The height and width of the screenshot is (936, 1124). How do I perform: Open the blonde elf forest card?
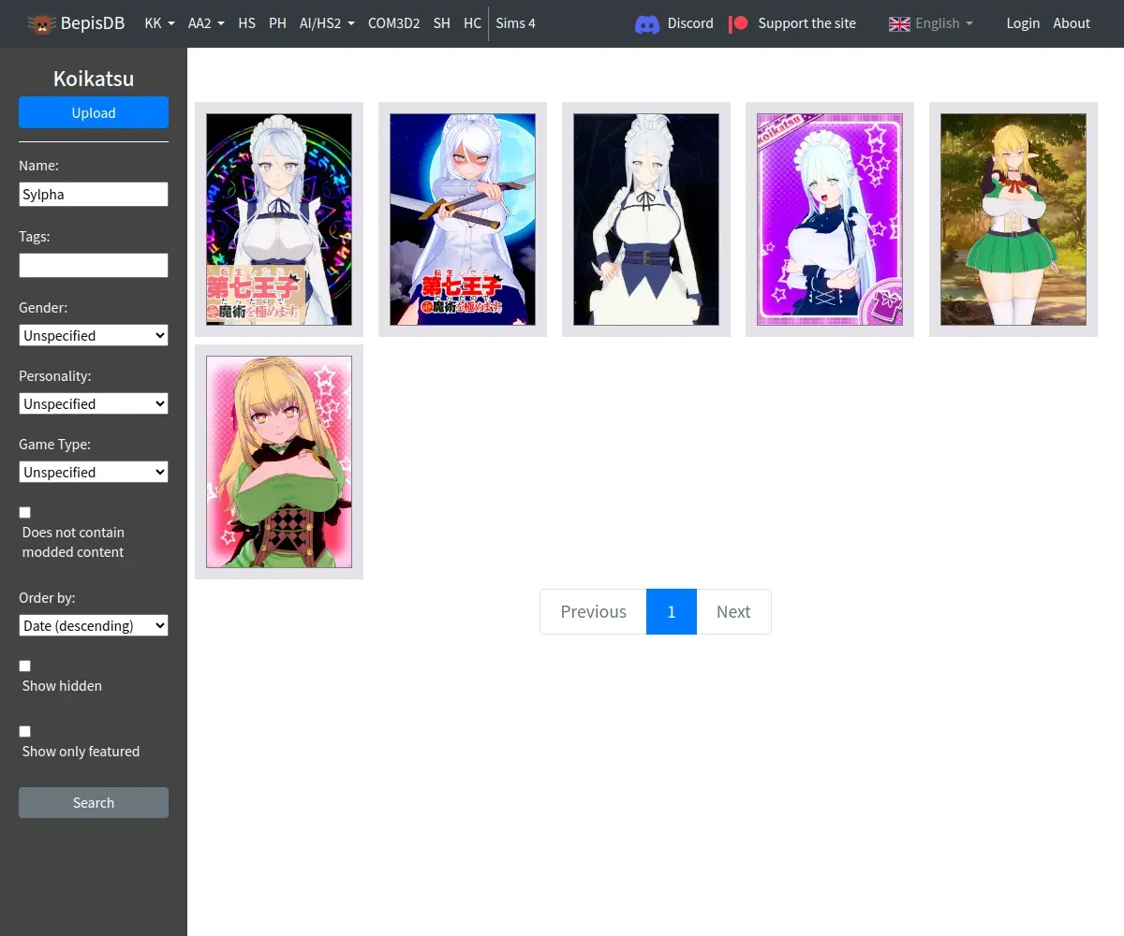(x=1013, y=220)
